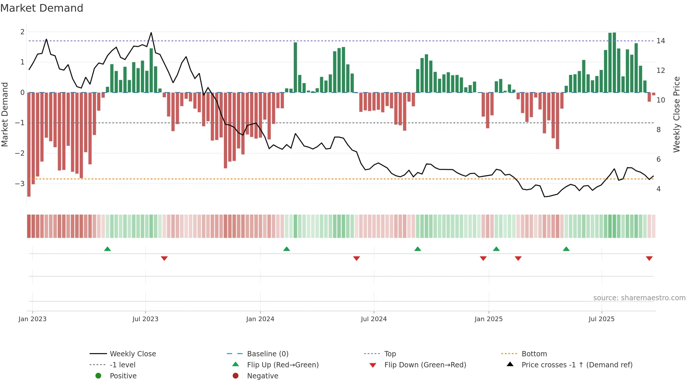Click red flip-down triangle before Jul 2024
Viewport: 696px width, 392px height.
pyautogui.click(x=357, y=258)
